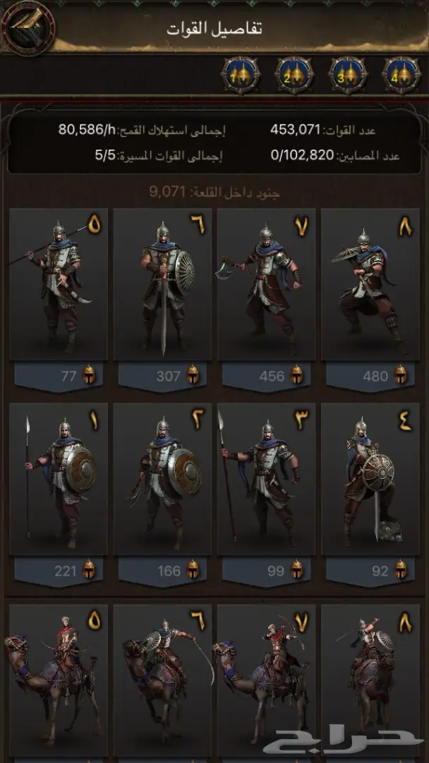Viewport: 429px width, 763px height.
Task: Click the 221 troop count label
Action: click(65, 570)
